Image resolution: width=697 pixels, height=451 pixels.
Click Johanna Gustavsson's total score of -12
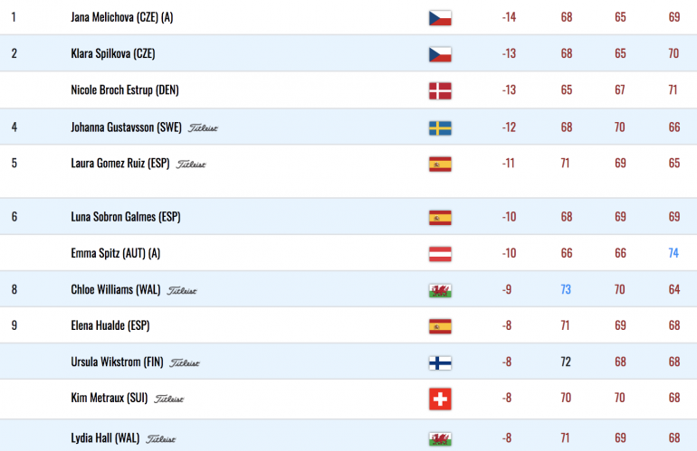click(x=509, y=127)
